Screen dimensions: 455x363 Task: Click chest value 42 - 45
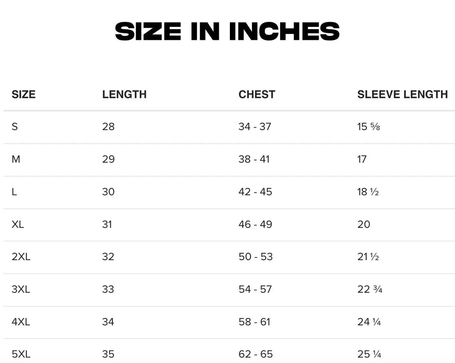point(255,192)
